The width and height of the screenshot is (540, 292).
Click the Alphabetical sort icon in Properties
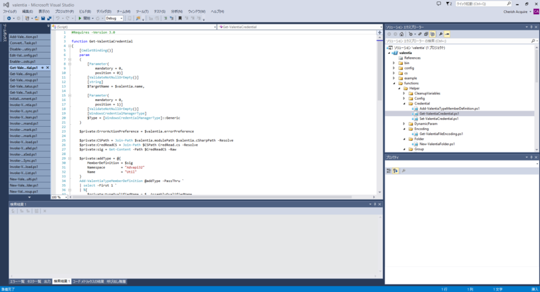(x=396, y=171)
